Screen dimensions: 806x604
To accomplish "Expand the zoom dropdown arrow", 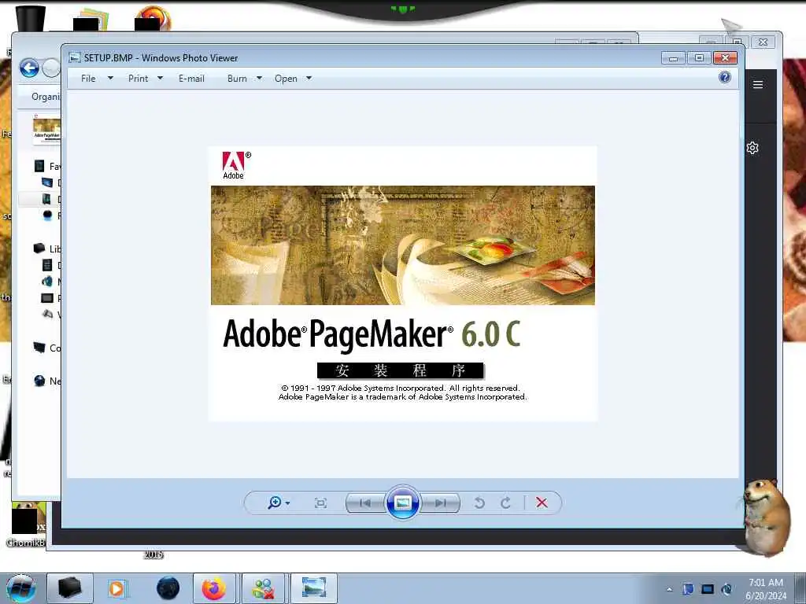I will pyautogui.click(x=287, y=503).
